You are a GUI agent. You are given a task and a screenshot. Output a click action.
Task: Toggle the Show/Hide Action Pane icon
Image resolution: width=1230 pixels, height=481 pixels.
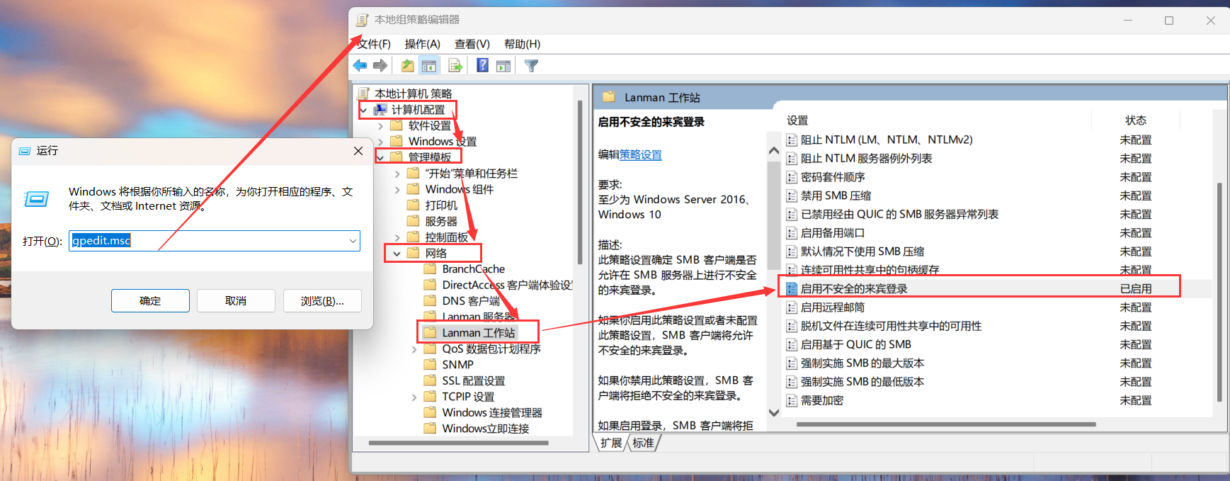pos(503,66)
